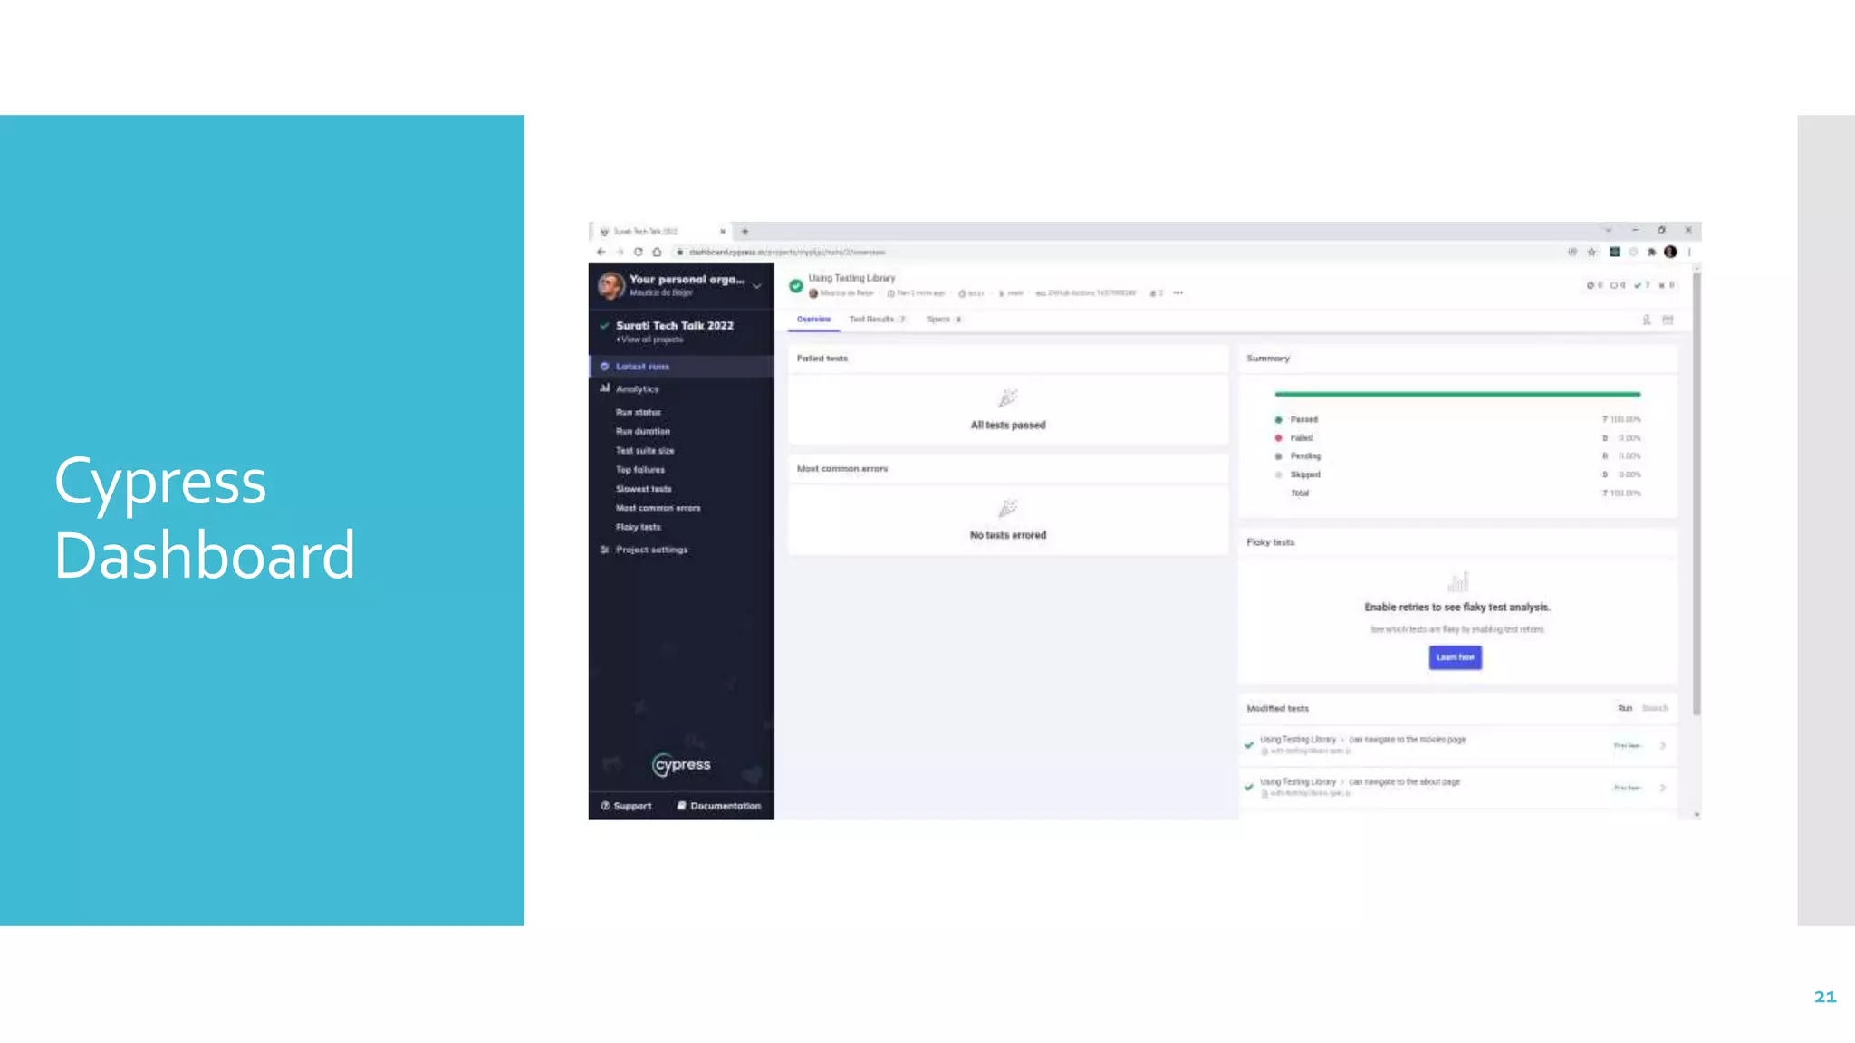The image size is (1855, 1043).
Task: Open Test suite size analytics
Action: tap(645, 451)
